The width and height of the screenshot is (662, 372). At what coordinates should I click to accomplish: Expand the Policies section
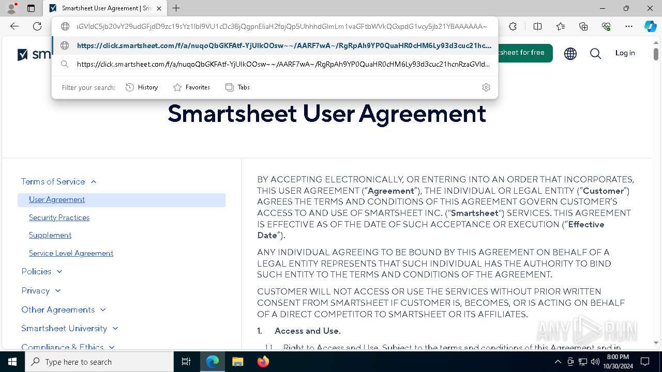pos(42,271)
